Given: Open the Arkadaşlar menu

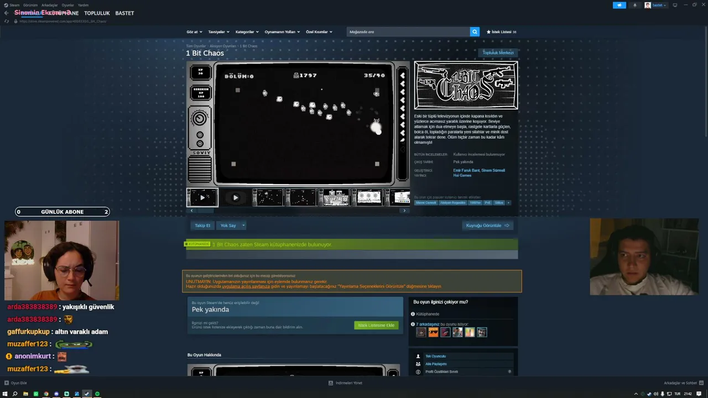Looking at the screenshot, I should tap(50, 5).
